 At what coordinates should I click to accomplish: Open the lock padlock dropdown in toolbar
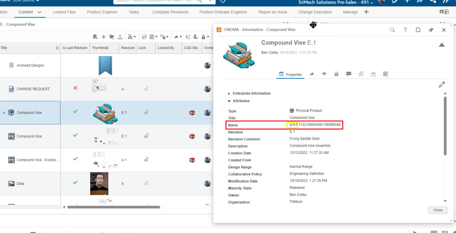(205, 37)
